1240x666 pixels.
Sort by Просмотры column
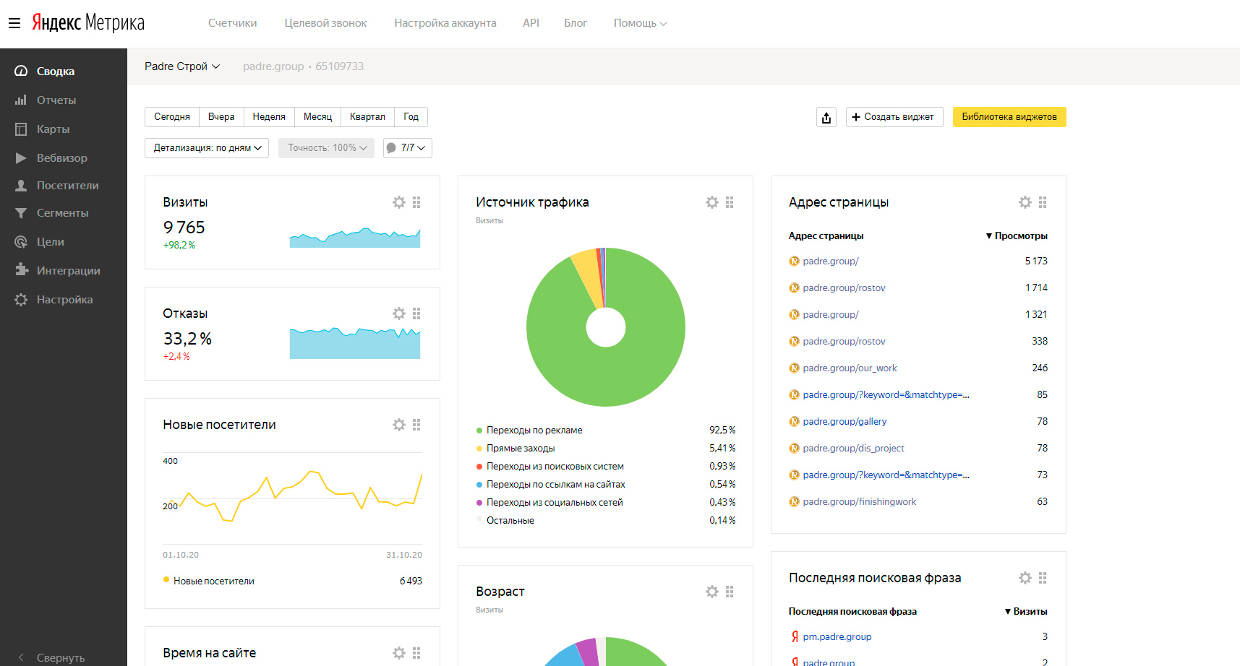click(1017, 236)
